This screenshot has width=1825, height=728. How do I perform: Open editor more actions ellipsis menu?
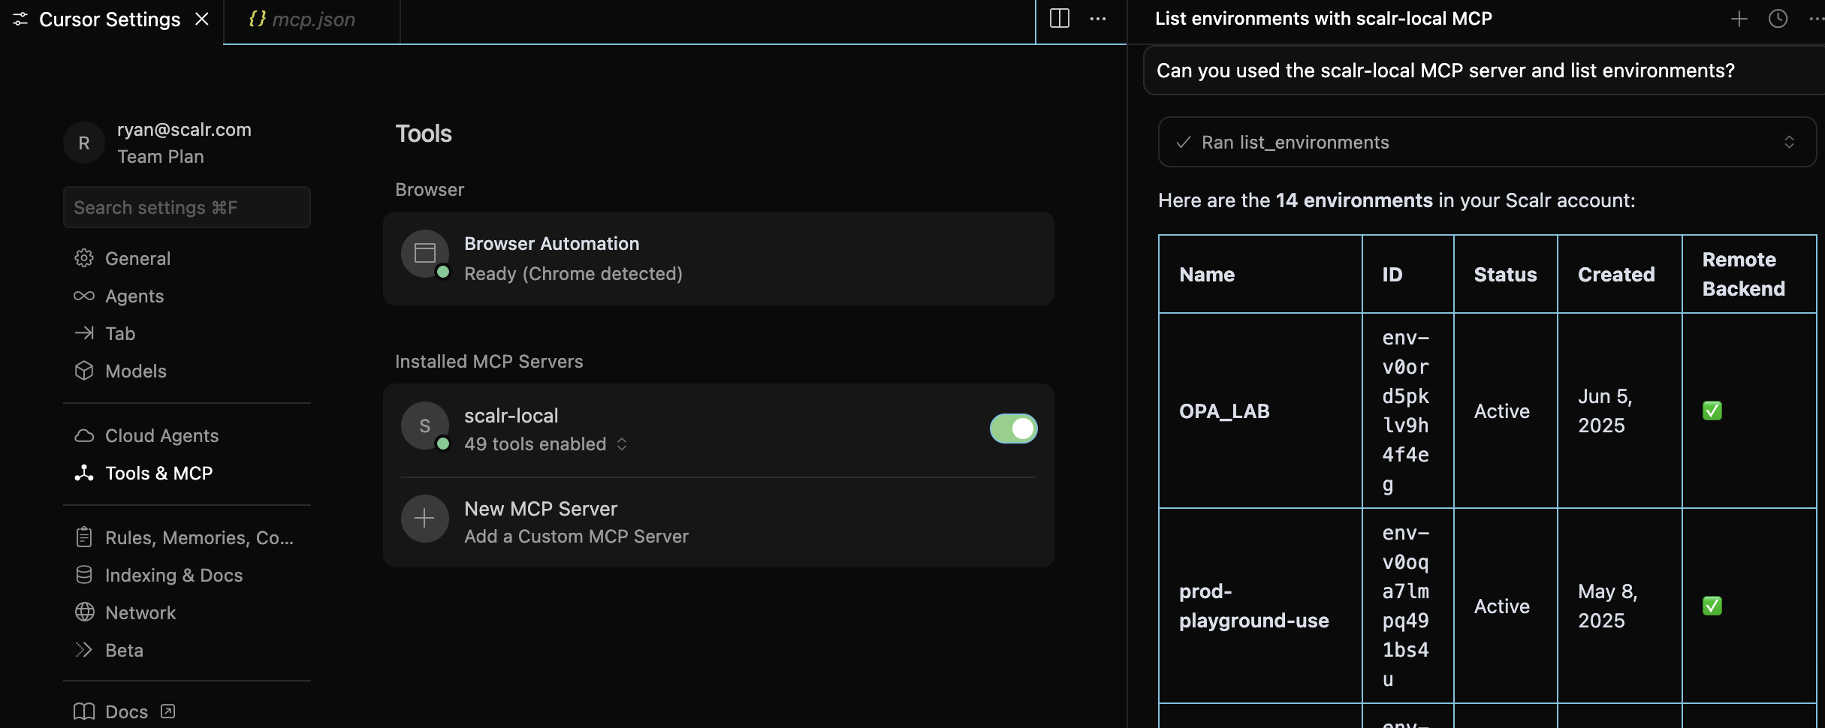coord(1098,19)
